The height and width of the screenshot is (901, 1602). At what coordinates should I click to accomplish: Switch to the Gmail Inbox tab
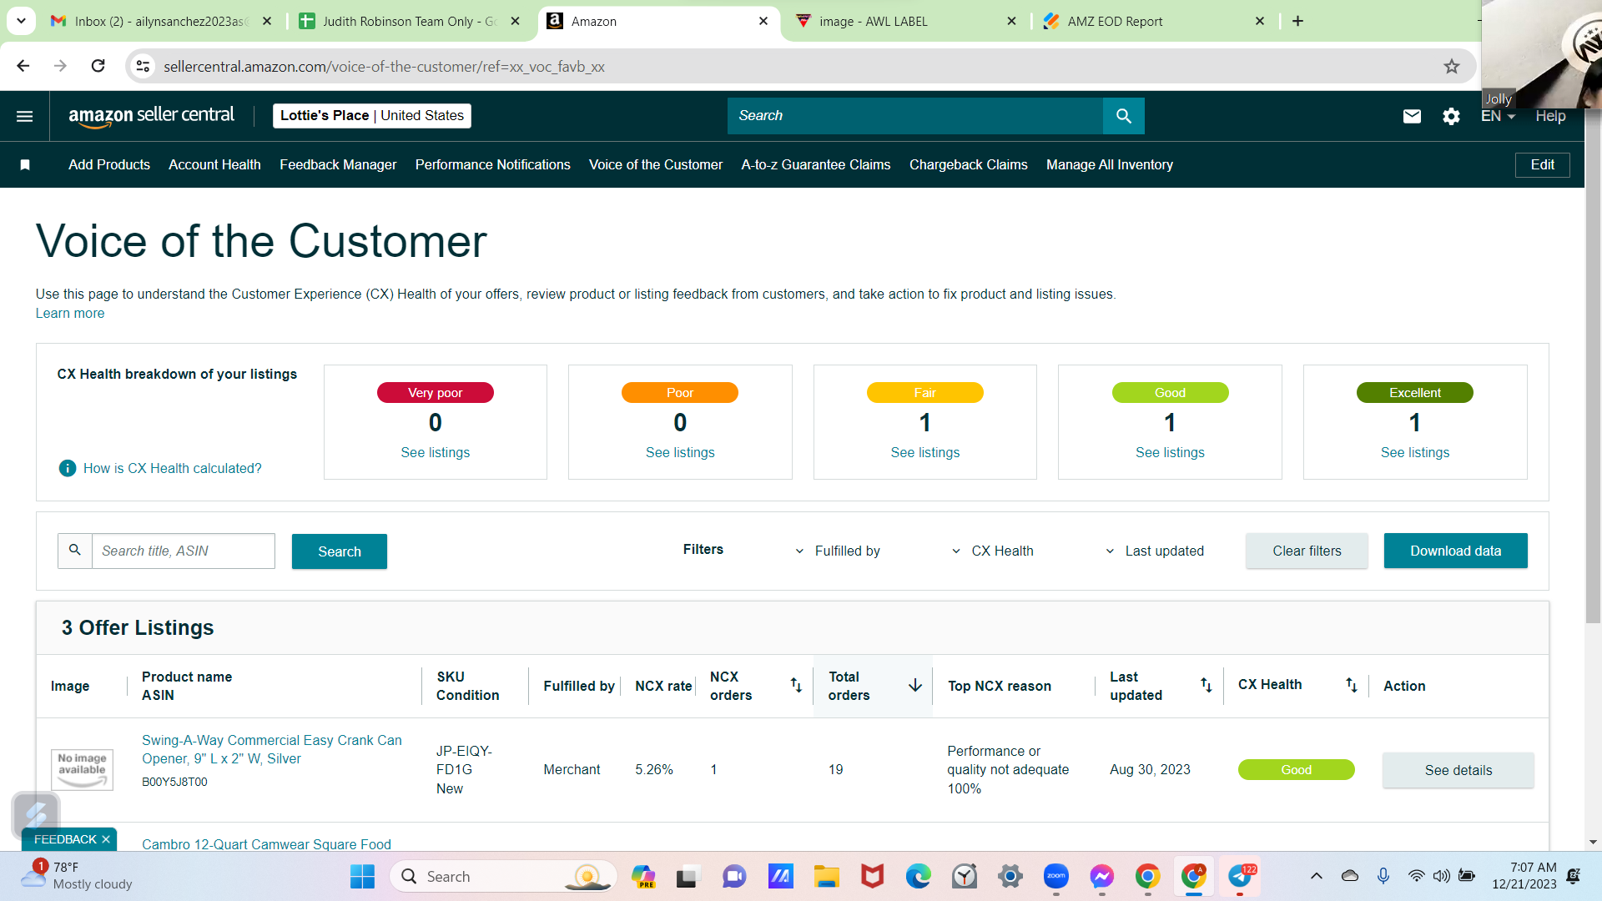pyautogui.click(x=160, y=21)
